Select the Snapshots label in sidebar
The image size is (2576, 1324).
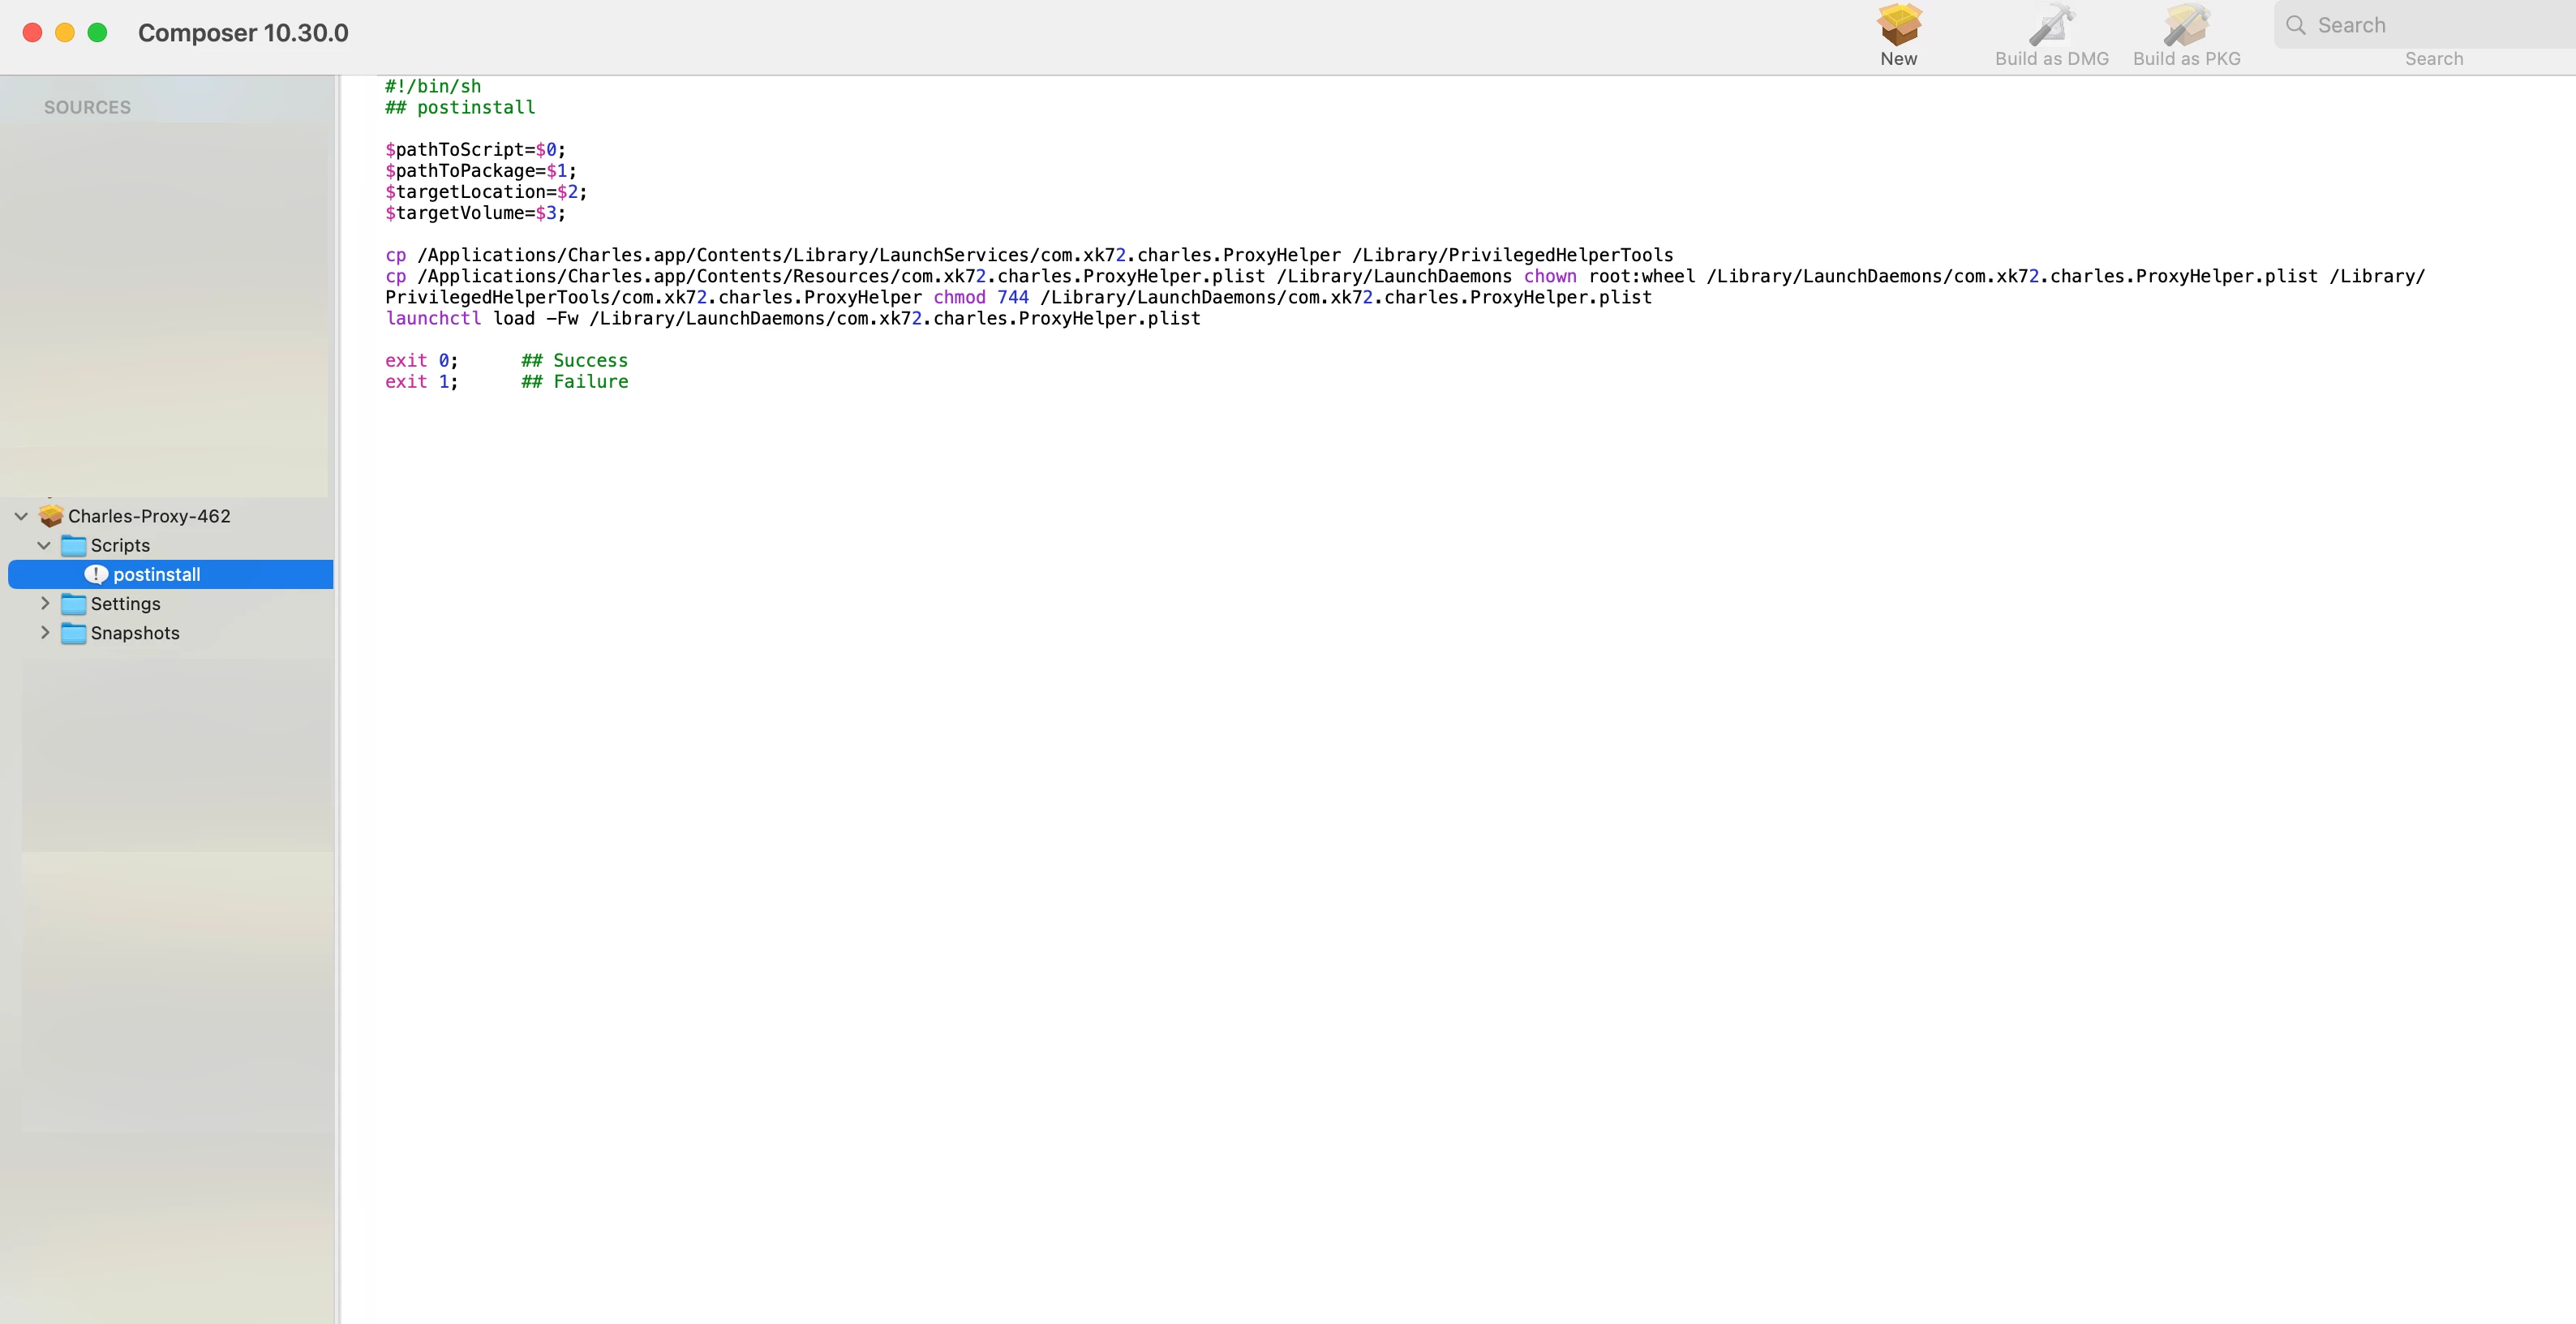tap(135, 633)
